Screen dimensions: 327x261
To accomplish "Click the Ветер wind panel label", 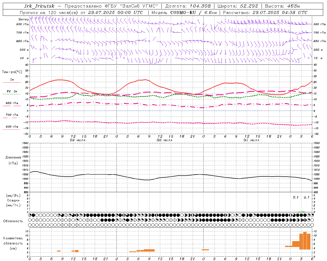I will point(24,19).
